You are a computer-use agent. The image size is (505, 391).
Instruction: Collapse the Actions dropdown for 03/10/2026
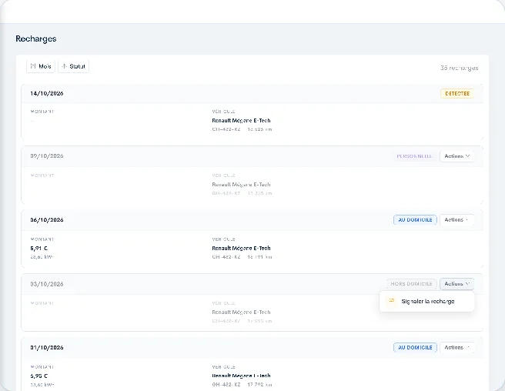pos(457,284)
